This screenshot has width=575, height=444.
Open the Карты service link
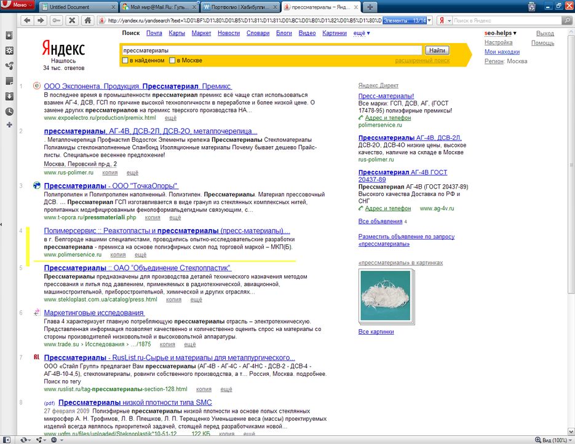click(176, 33)
